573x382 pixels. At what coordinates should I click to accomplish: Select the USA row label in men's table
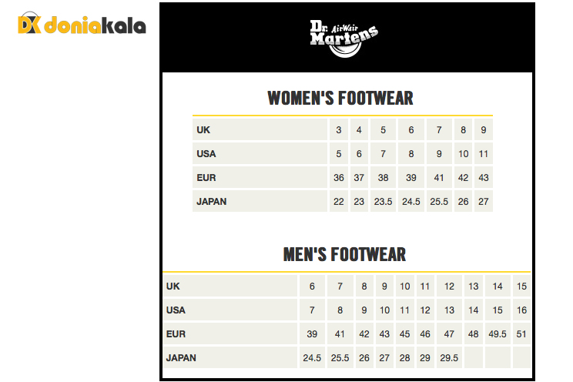[x=176, y=310]
